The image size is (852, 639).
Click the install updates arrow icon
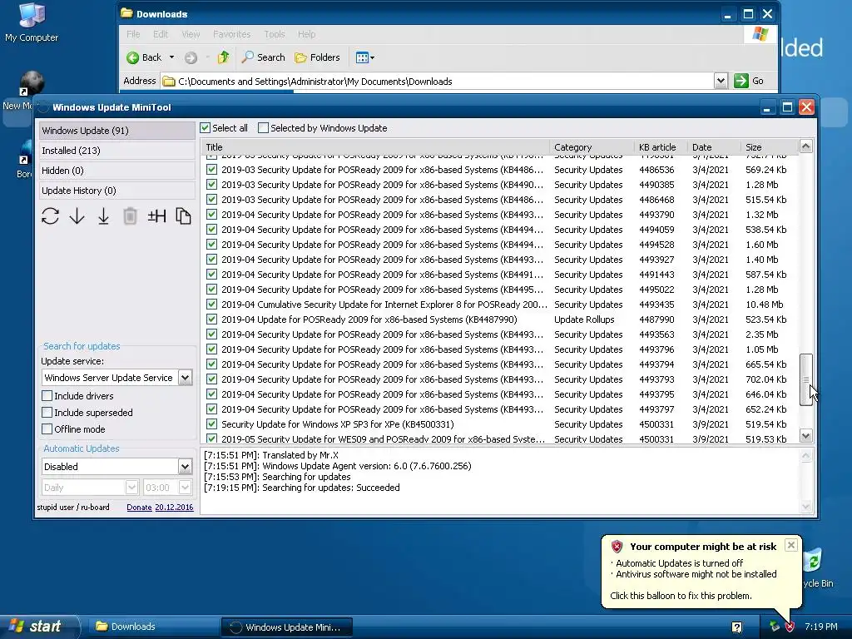pyautogui.click(x=103, y=216)
